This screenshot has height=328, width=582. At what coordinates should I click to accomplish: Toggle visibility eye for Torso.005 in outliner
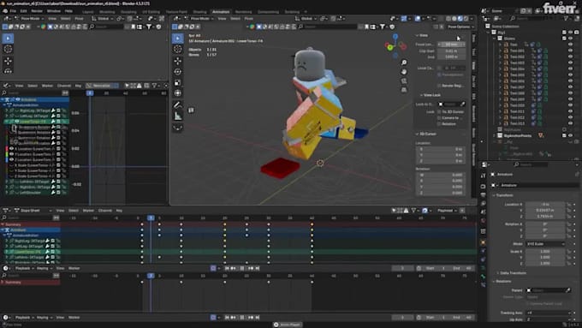pyautogui.click(x=571, y=75)
